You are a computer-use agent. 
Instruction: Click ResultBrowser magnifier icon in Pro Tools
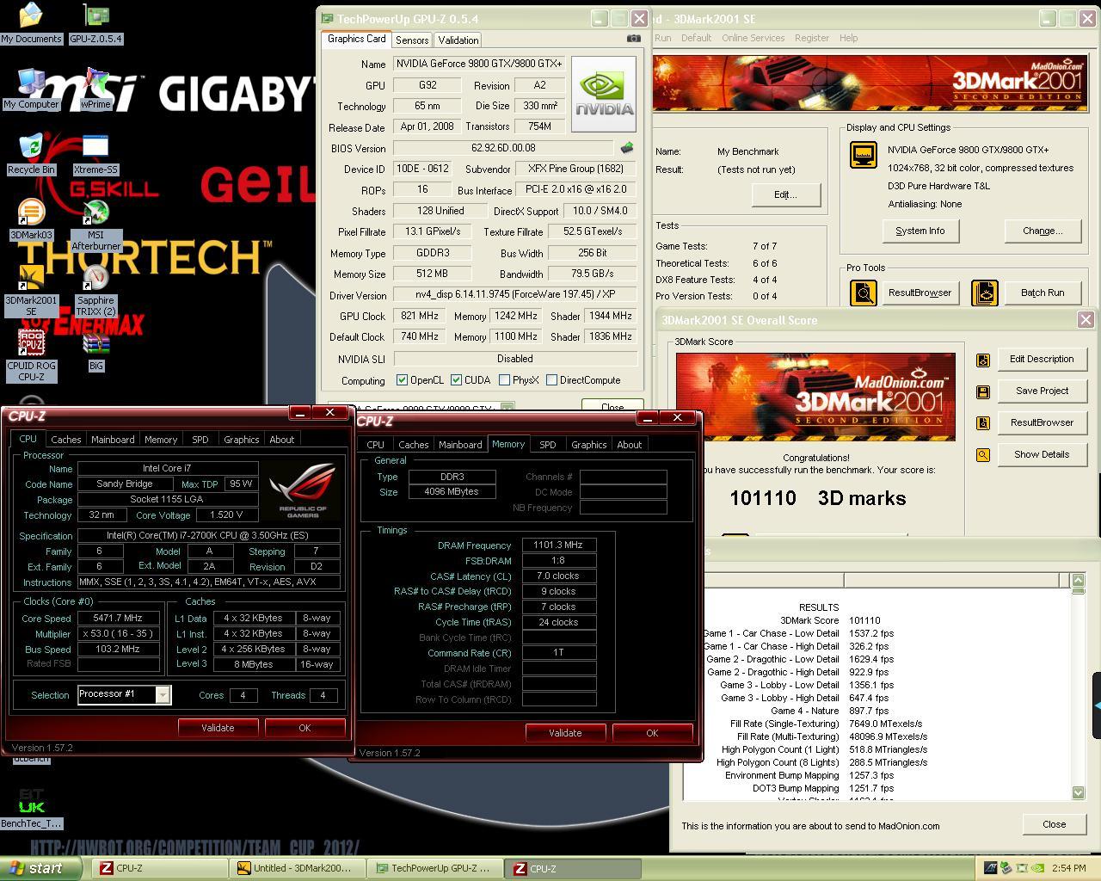coord(863,293)
